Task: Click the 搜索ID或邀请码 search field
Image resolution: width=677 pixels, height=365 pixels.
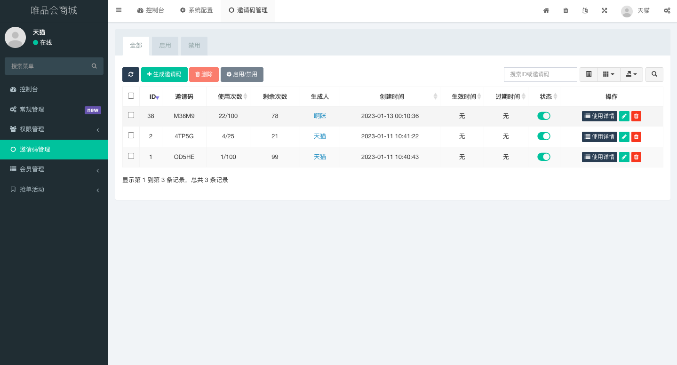Action: pyautogui.click(x=540, y=74)
